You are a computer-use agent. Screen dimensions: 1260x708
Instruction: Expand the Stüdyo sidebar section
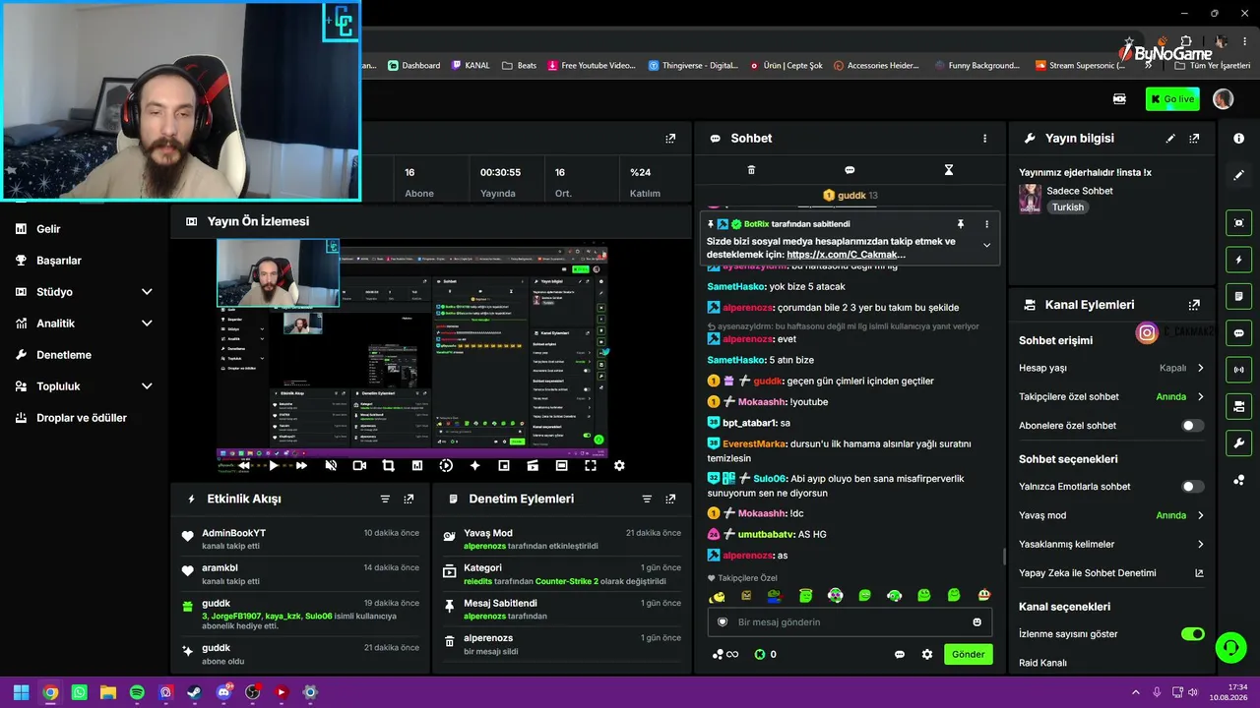(147, 292)
